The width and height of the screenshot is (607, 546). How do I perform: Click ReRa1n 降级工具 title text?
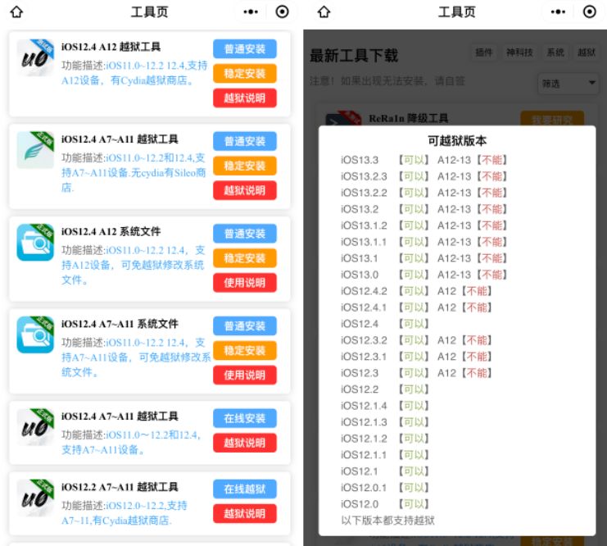pos(409,118)
